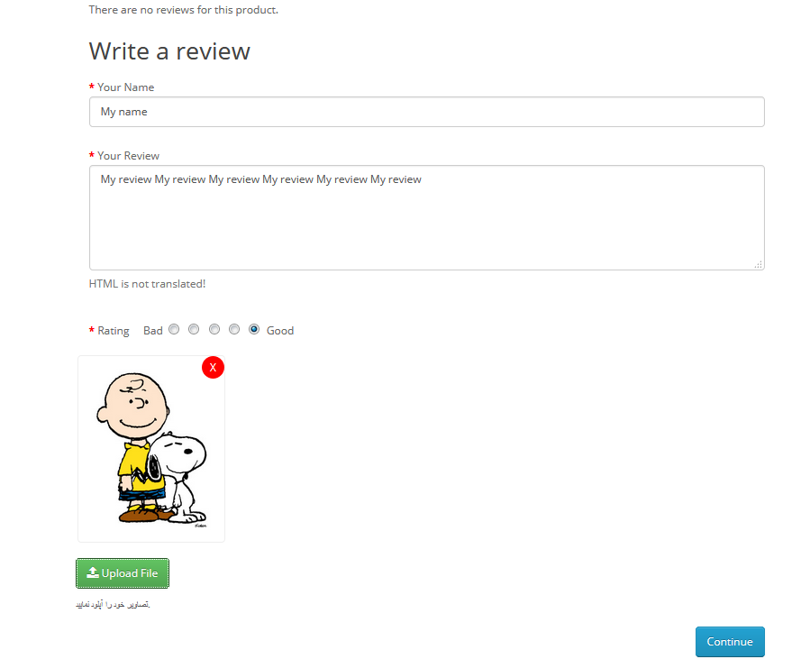The width and height of the screenshot is (792, 668).
Task: Click the Bad rating label
Action: 153,331
